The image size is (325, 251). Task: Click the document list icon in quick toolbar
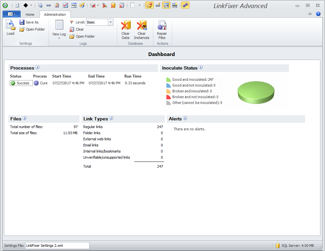[17, 5]
